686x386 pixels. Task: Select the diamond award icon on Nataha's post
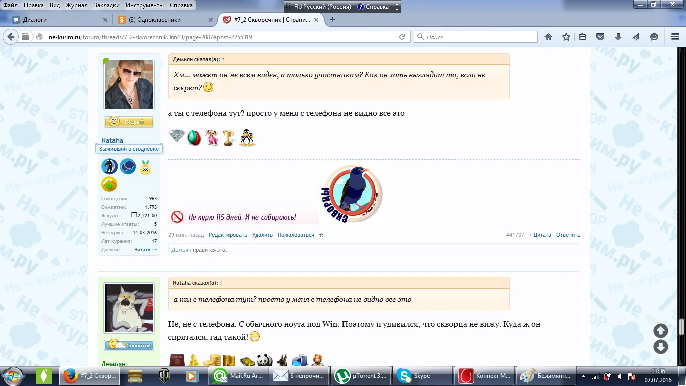(x=176, y=137)
